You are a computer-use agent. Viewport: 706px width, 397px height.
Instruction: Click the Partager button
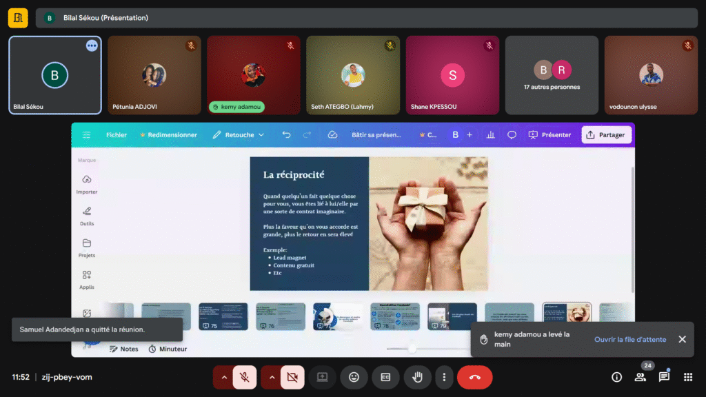pos(605,135)
